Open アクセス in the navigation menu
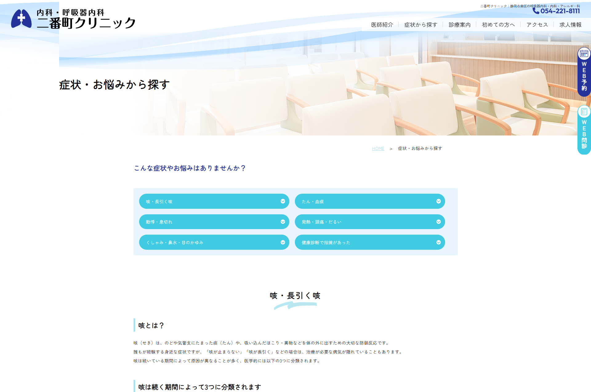 tap(537, 25)
